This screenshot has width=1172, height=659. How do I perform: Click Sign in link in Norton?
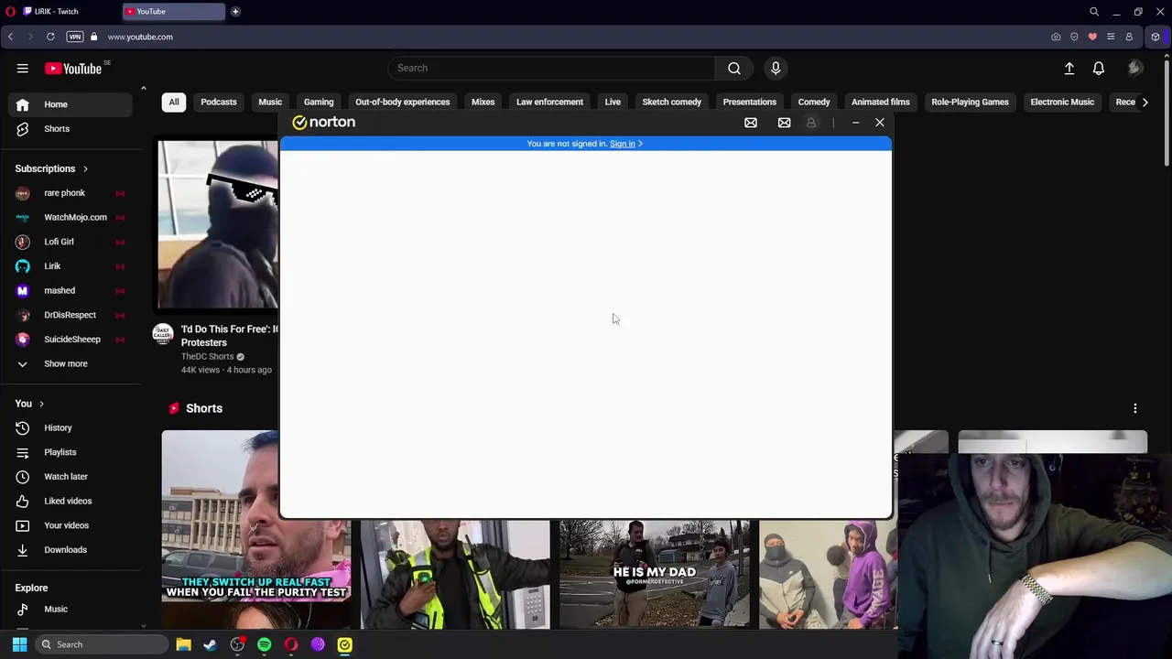(623, 144)
